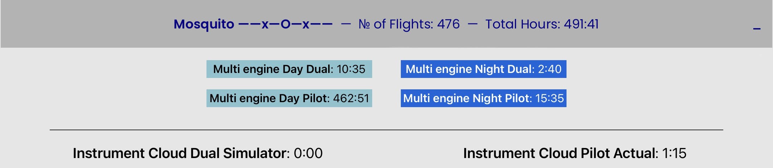Select the Multi engine Night Dual badge
This screenshot has width=773, height=168.
[483, 69]
